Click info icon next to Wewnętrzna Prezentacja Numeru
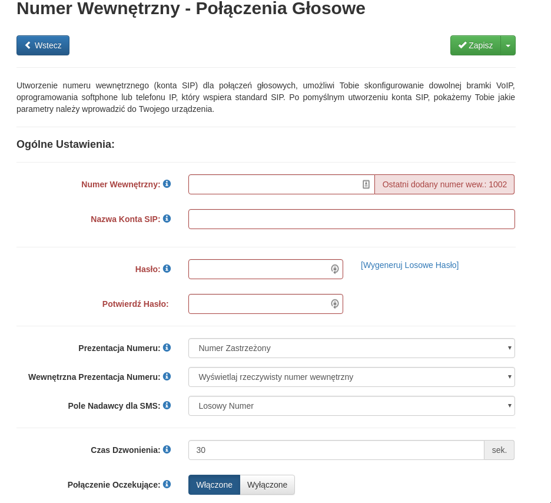The height and width of the screenshot is (503, 551). [x=167, y=376]
